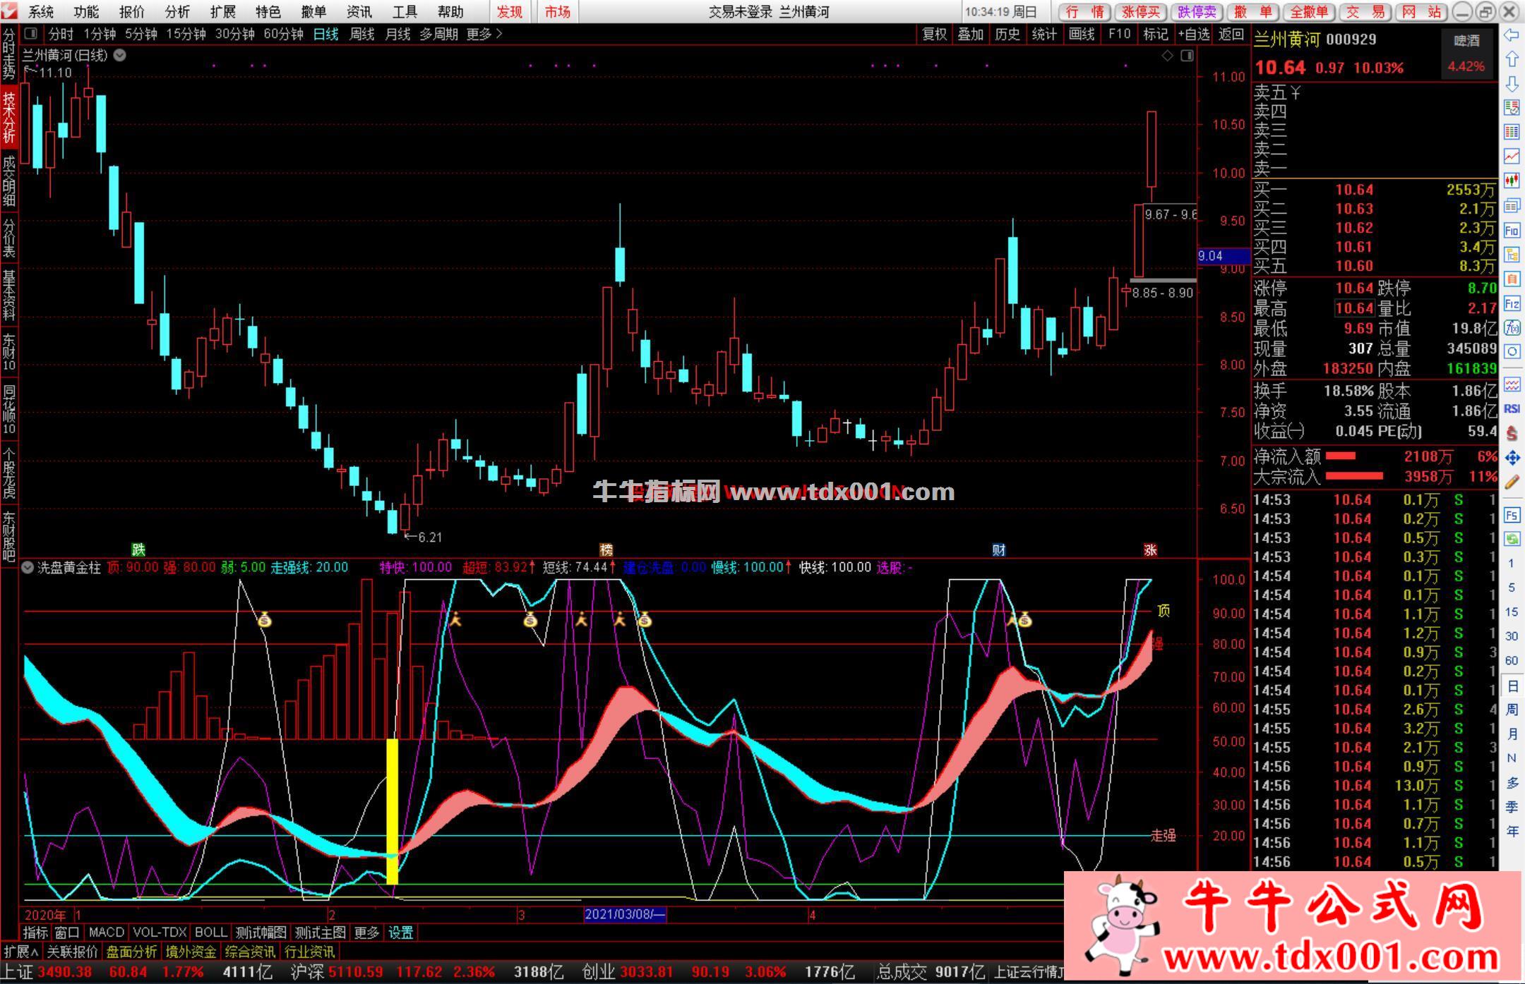1525x984 pixels.
Task: Open the 更多 indicator list in bottom tabs
Action: click(366, 933)
